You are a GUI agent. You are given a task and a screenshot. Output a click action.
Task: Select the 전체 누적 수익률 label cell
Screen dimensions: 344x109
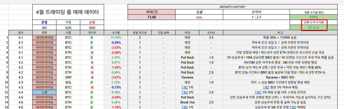click(x=313, y=22)
